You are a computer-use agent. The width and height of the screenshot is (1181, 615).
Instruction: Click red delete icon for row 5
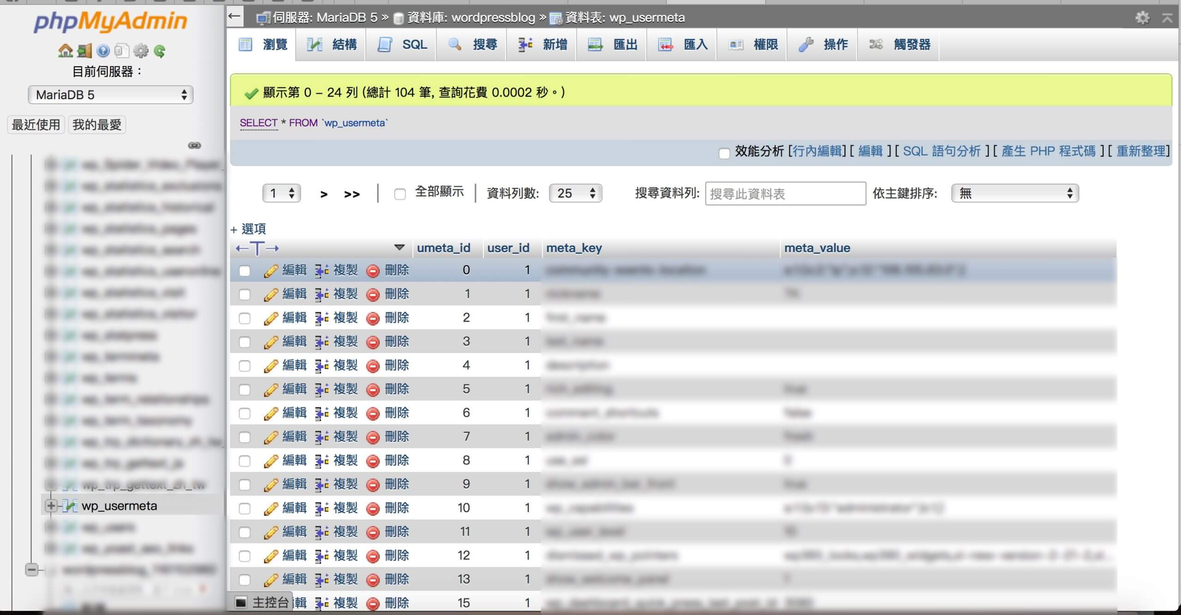[373, 390]
